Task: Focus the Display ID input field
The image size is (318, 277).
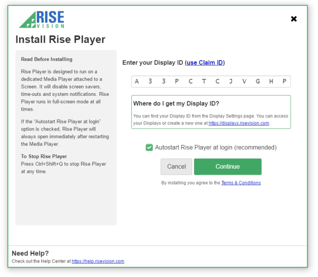Action: [x=211, y=81]
